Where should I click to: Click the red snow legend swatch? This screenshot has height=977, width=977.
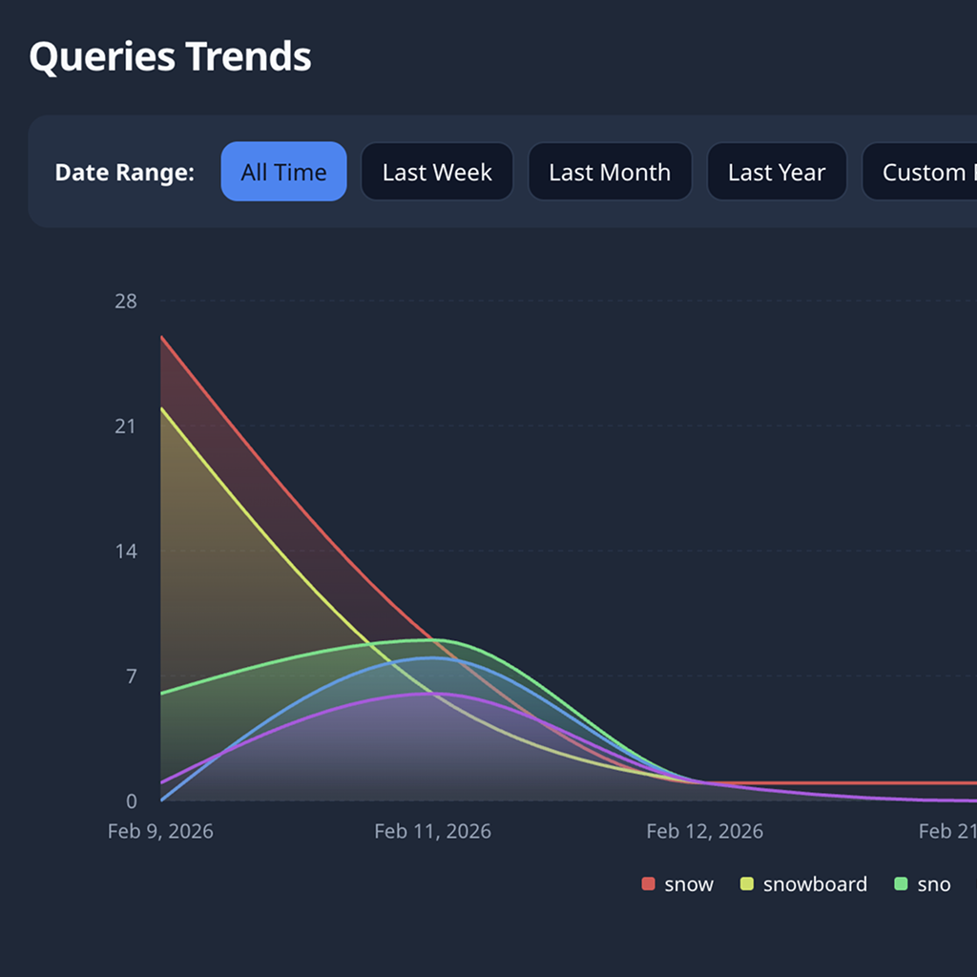649,884
